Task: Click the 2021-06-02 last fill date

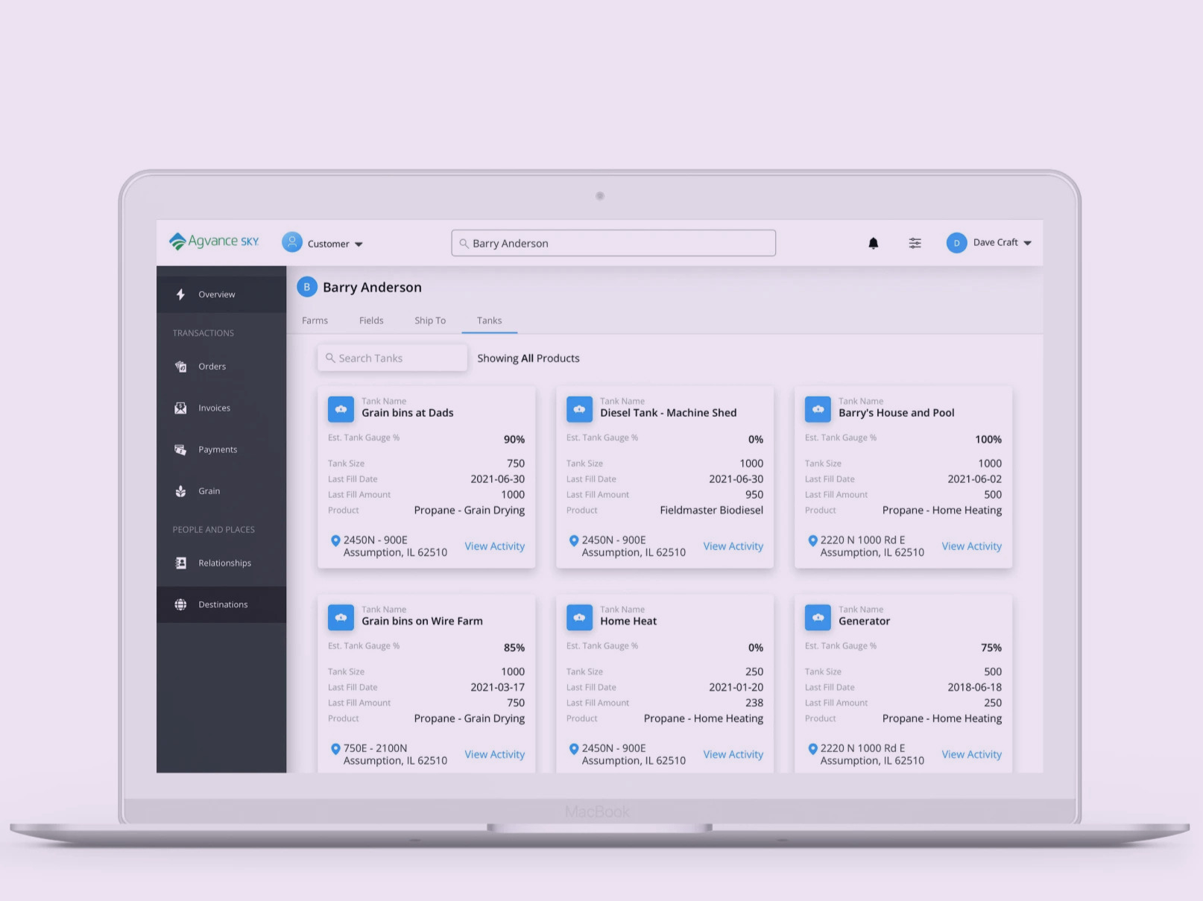Action: pos(975,479)
